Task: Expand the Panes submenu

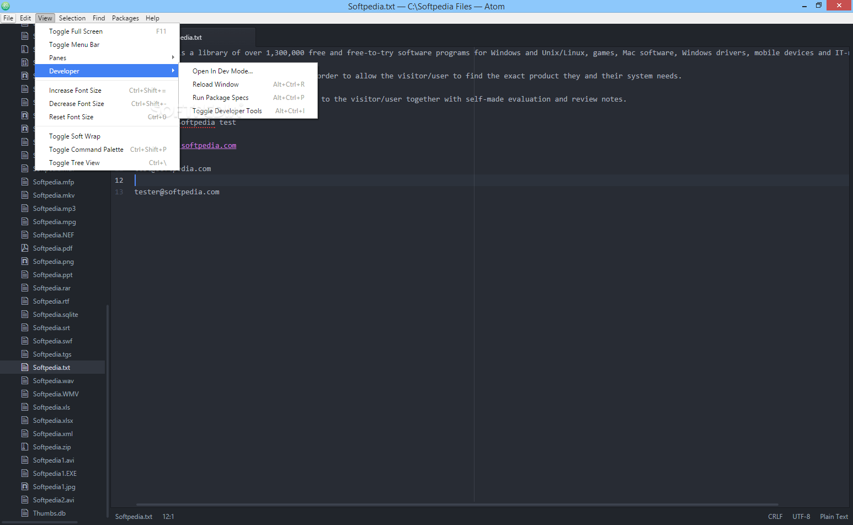Action: click(x=107, y=58)
